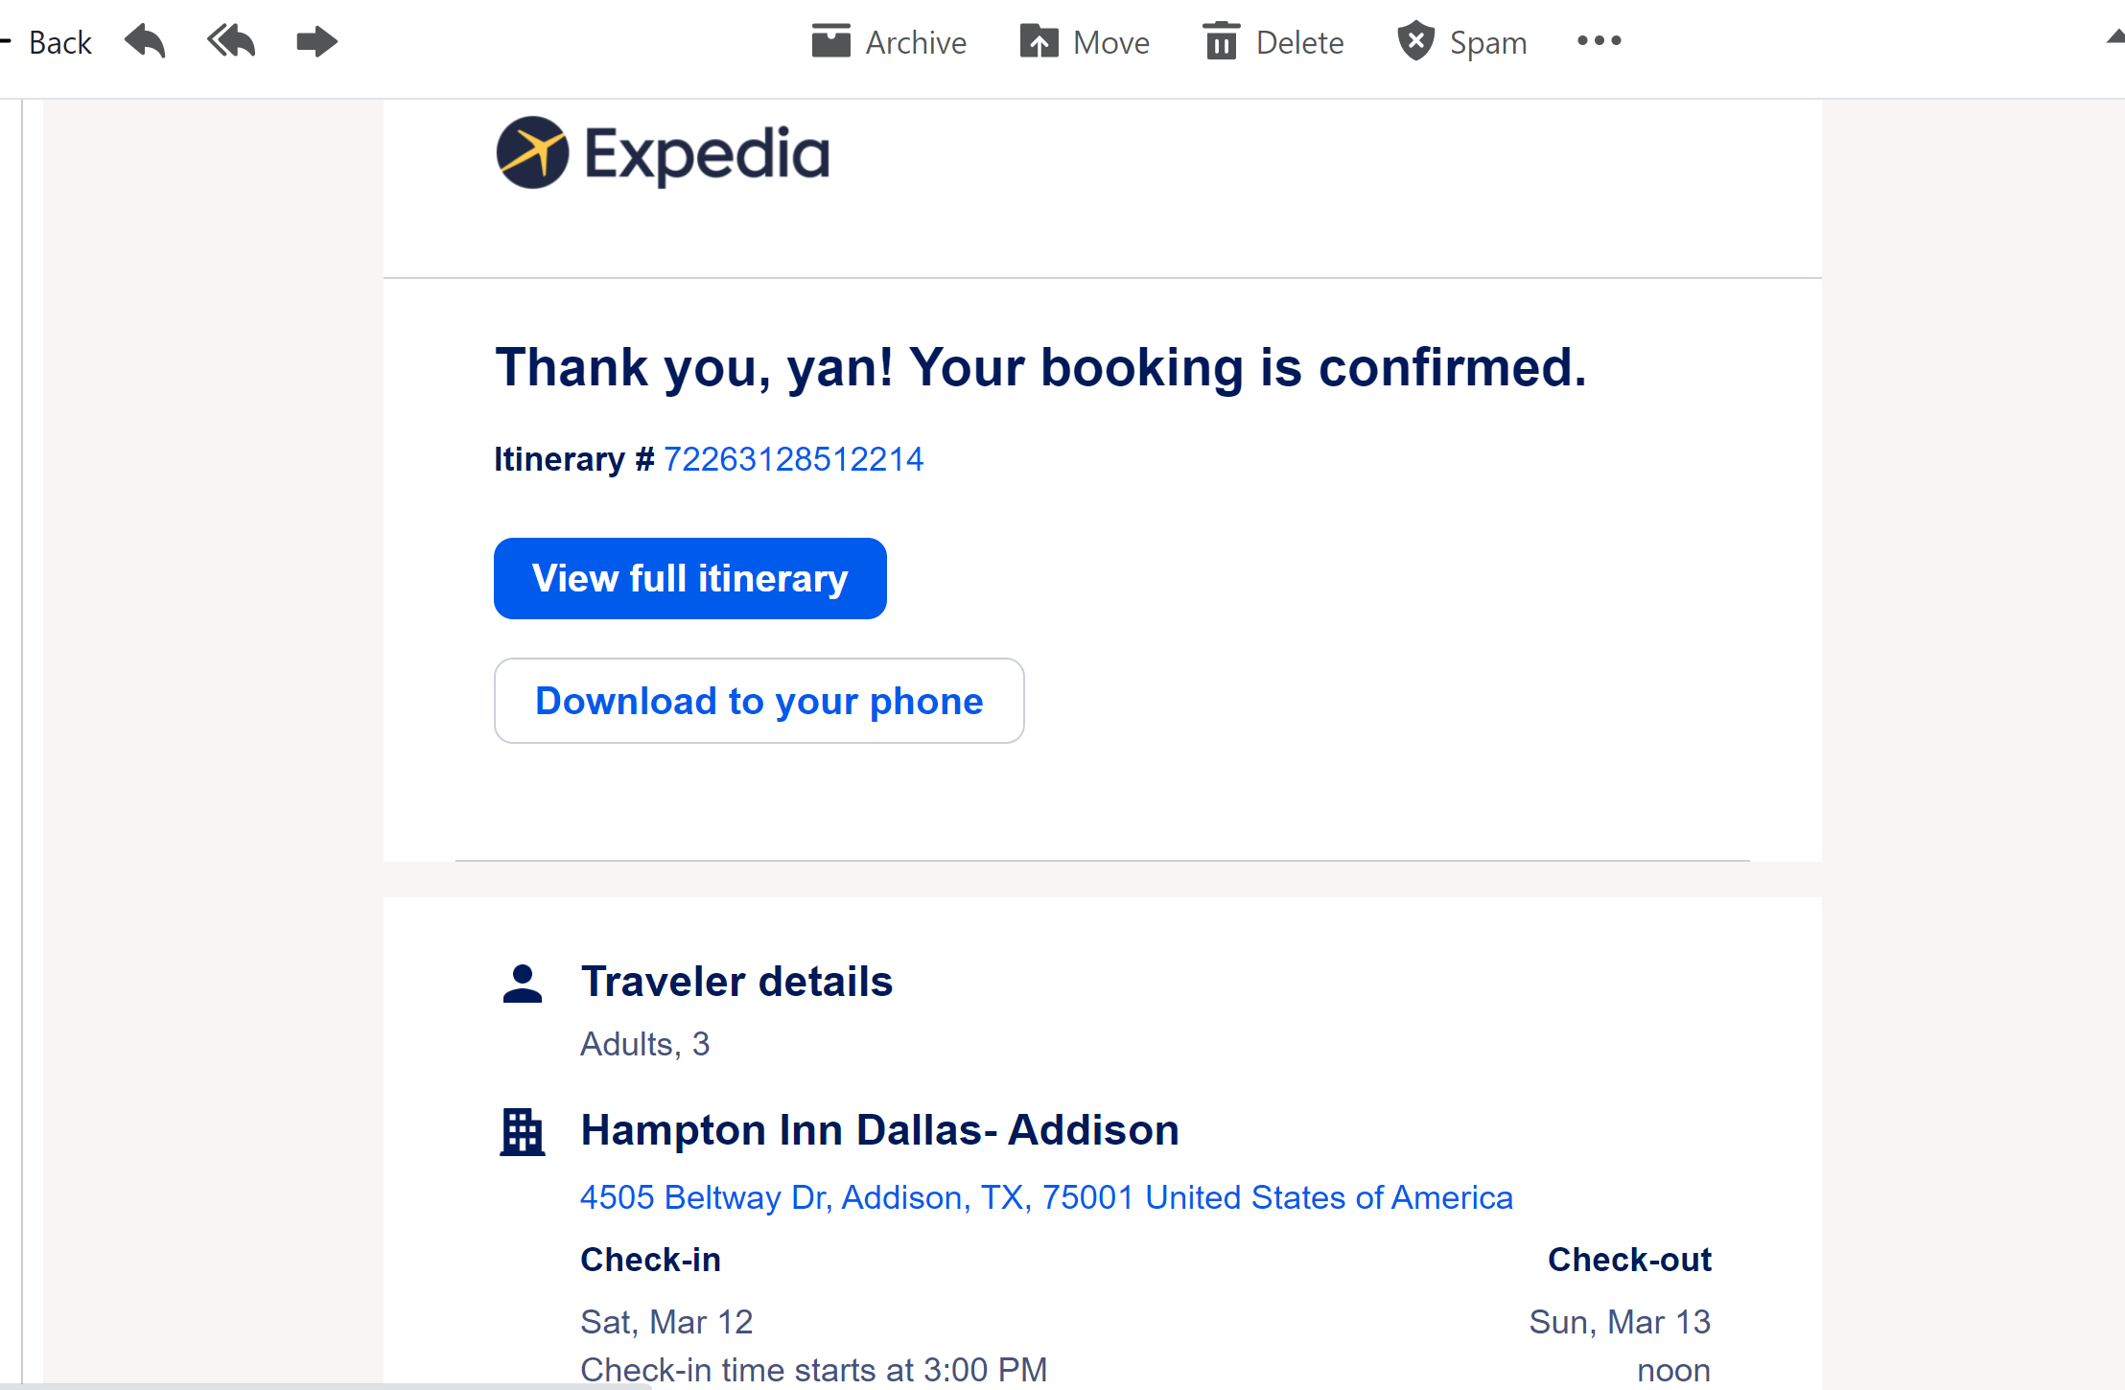Open itinerary number 72263128512214 link

click(x=793, y=459)
